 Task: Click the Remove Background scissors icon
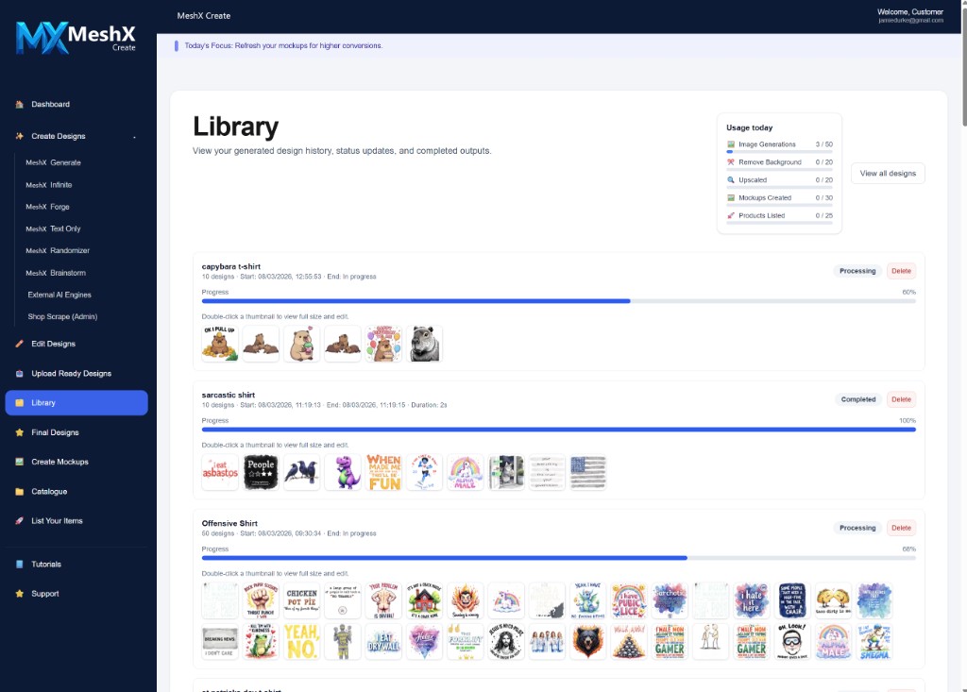pyautogui.click(x=731, y=161)
